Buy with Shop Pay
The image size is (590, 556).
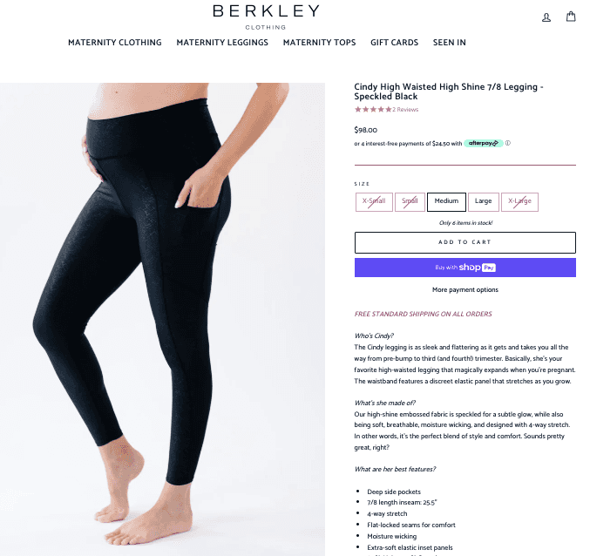(465, 268)
